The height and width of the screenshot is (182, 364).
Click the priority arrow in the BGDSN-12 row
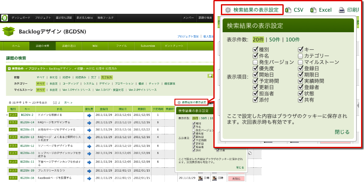tap(89, 146)
